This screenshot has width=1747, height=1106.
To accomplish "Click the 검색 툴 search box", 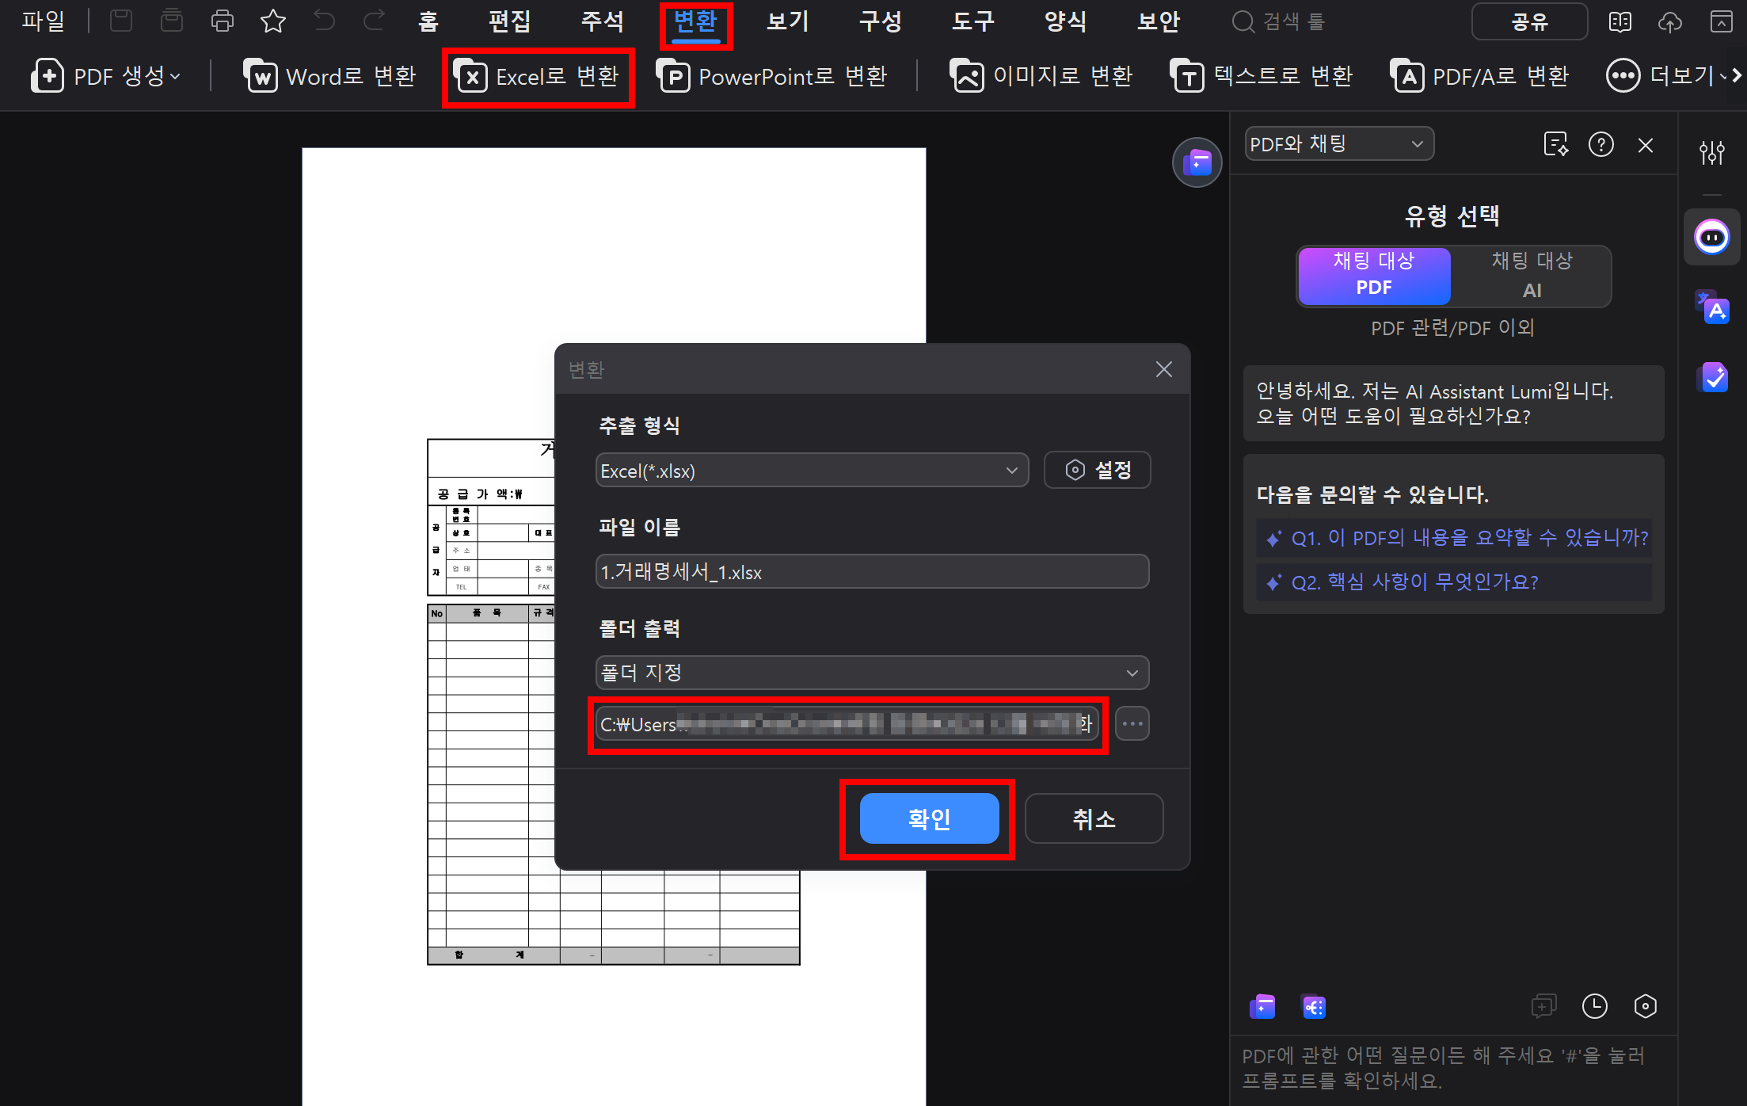I will 1279,21.
